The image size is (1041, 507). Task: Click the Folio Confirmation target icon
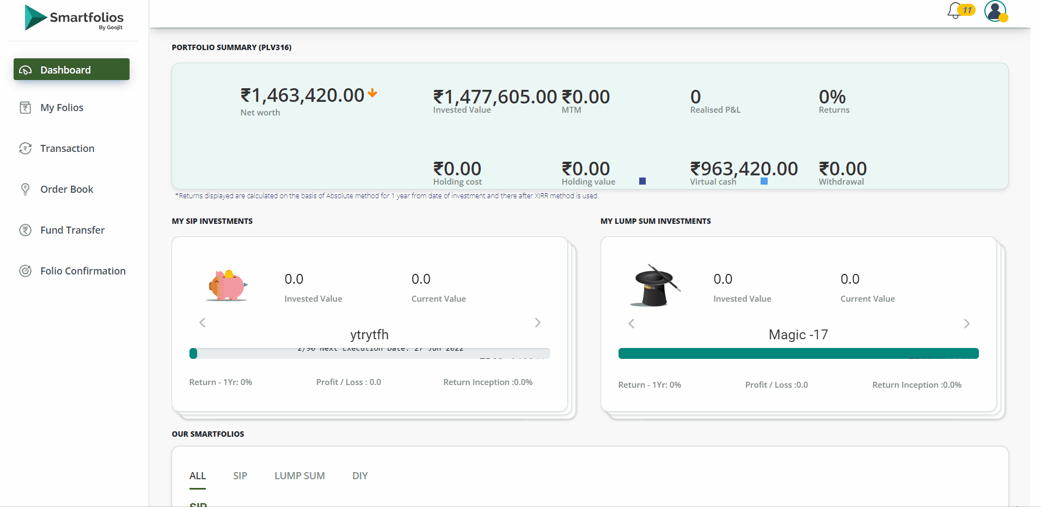point(26,271)
